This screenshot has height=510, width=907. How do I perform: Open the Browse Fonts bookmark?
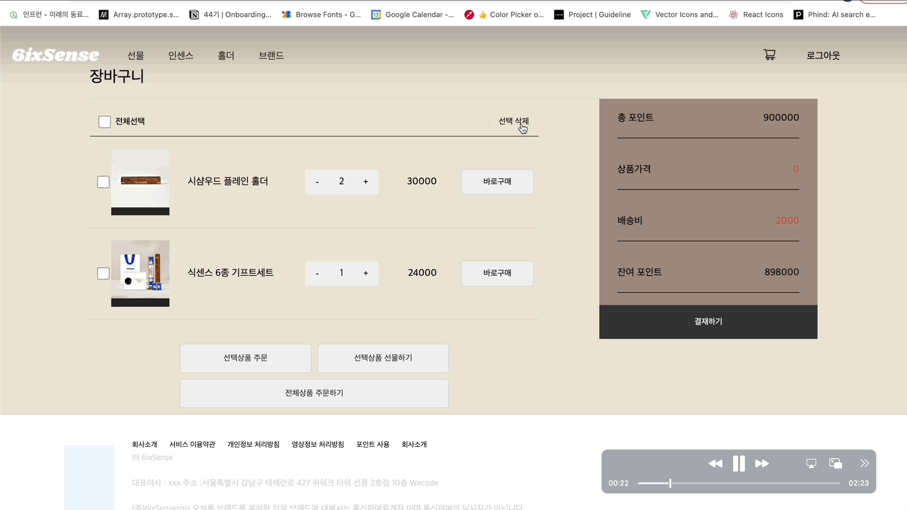tap(321, 14)
